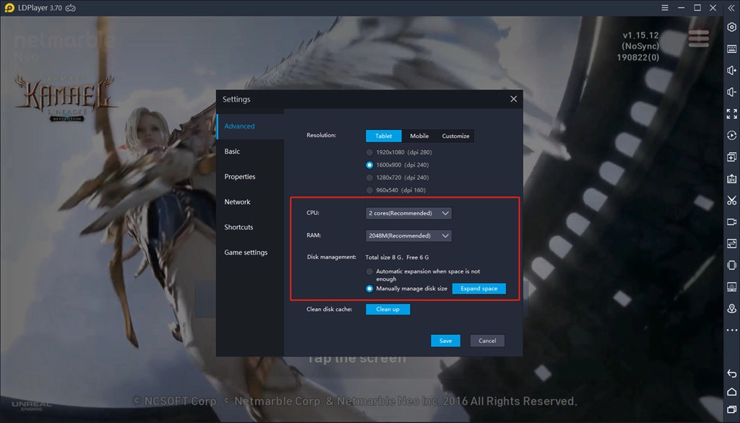Open the APK install tool
This screenshot has height=423, width=740.
click(x=731, y=178)
